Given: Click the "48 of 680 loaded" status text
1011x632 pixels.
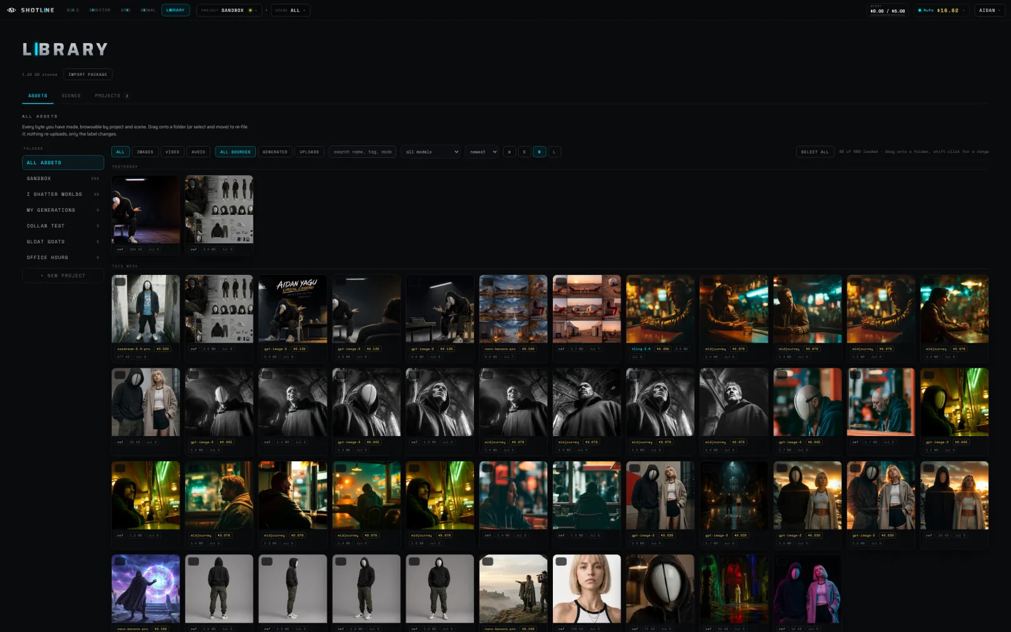Looking at the screenshot, I should (859, 152).
